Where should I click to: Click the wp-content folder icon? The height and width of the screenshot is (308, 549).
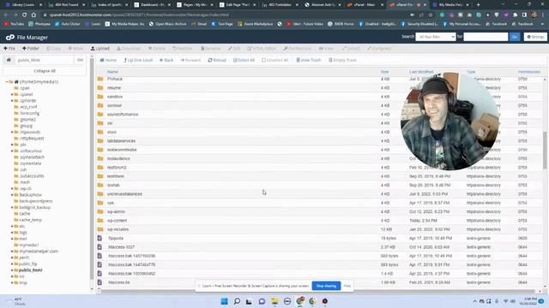(100, 221)
